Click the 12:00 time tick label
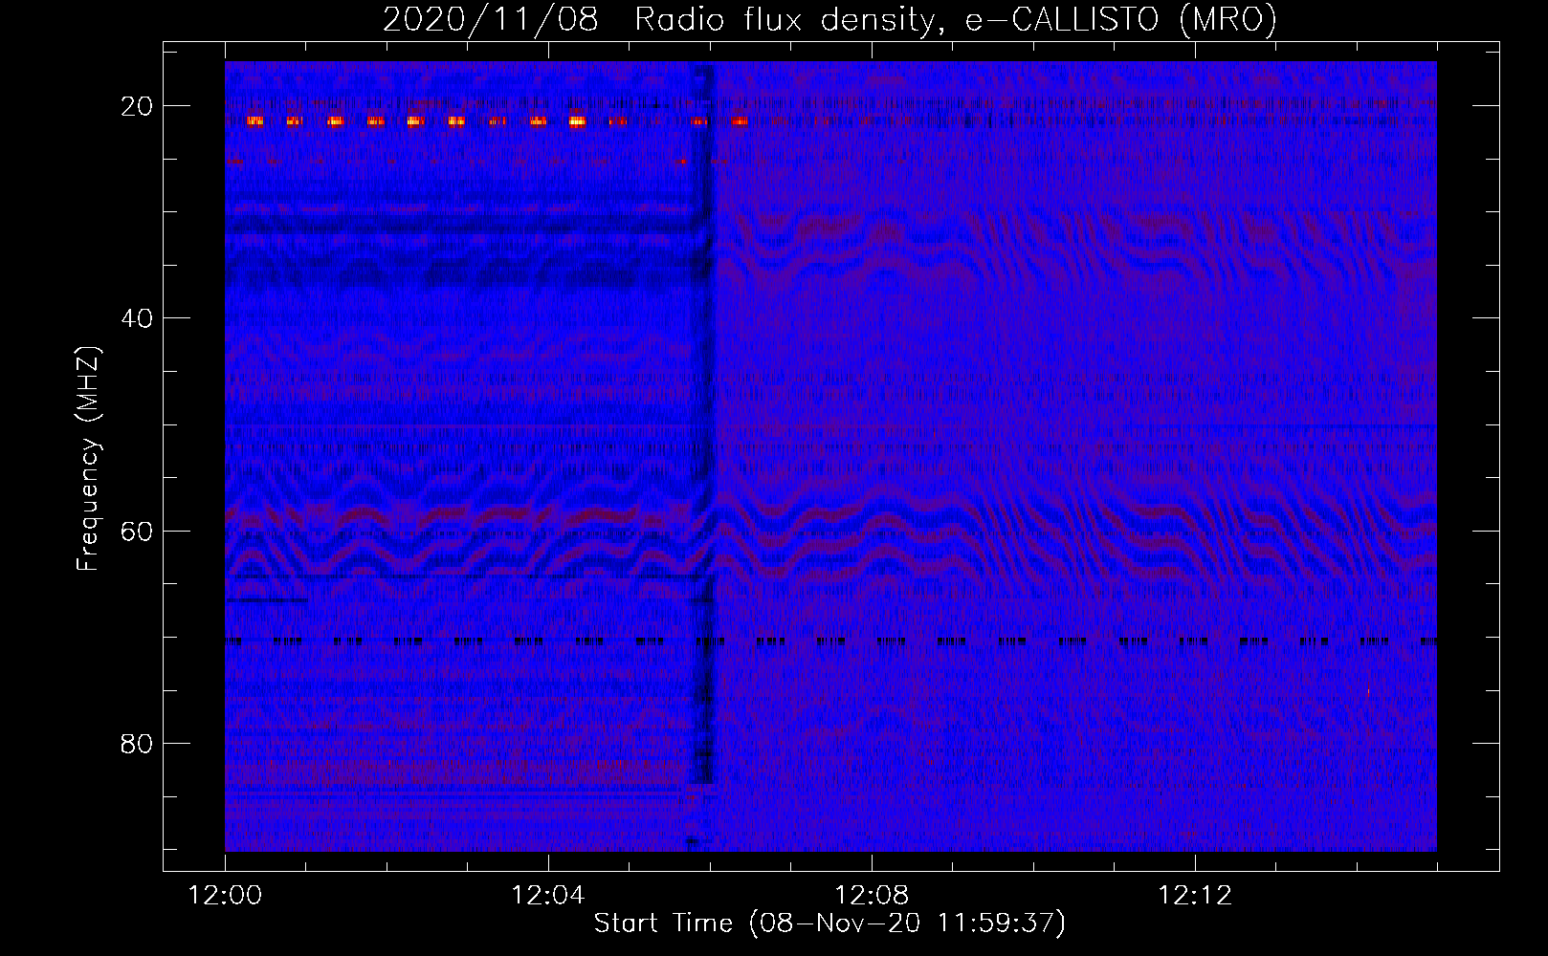This screenshot has height=956, width=1548. pyautogui.click(x=225, y=896)
